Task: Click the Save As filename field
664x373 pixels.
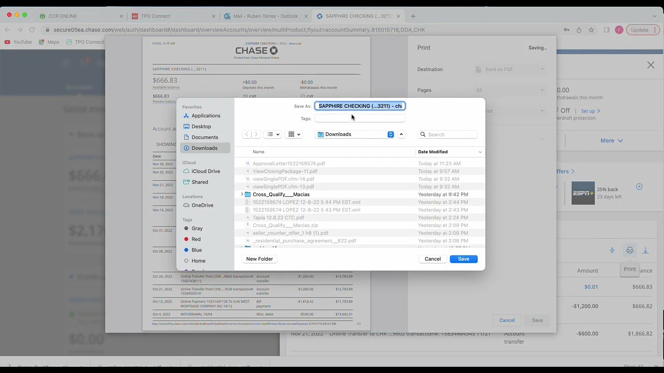Action: tap(360, 106)
